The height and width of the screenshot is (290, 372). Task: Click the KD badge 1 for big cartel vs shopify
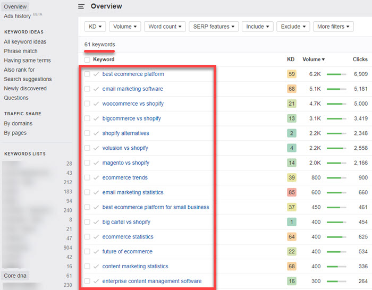click(x=291, y=222)
